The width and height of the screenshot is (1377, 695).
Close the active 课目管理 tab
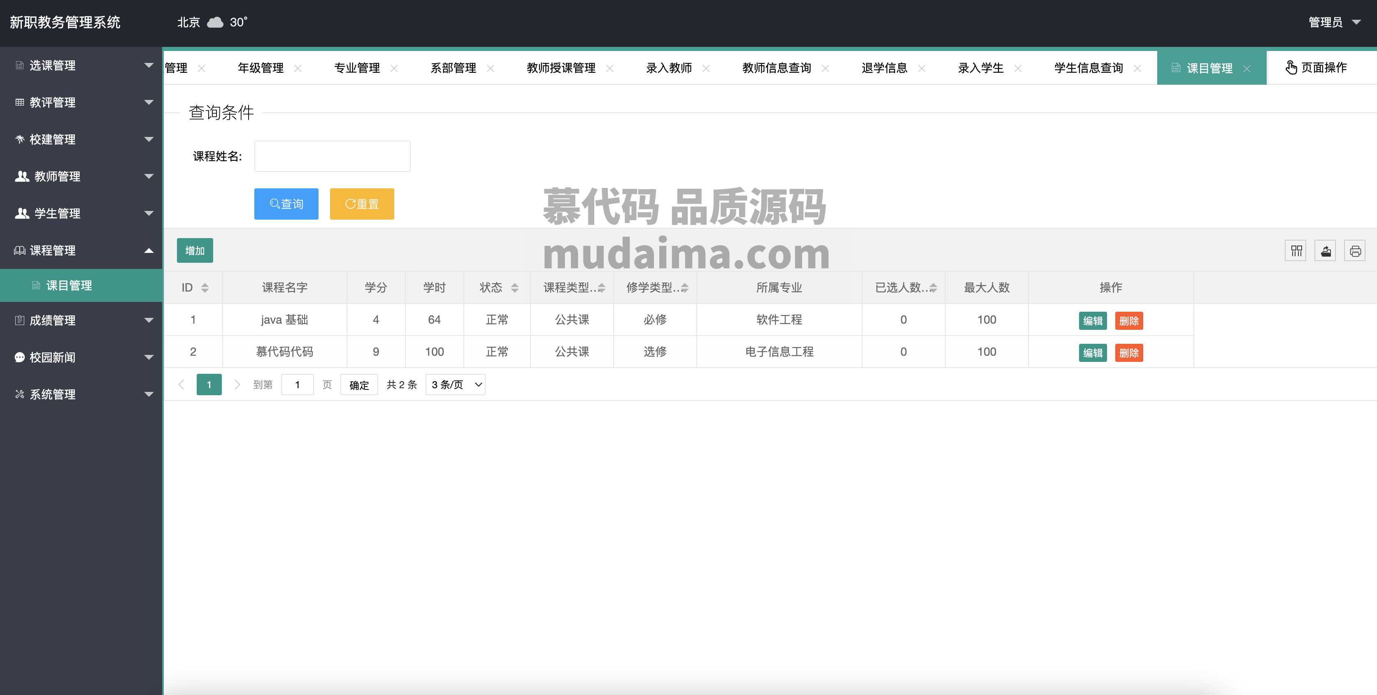1247,69
